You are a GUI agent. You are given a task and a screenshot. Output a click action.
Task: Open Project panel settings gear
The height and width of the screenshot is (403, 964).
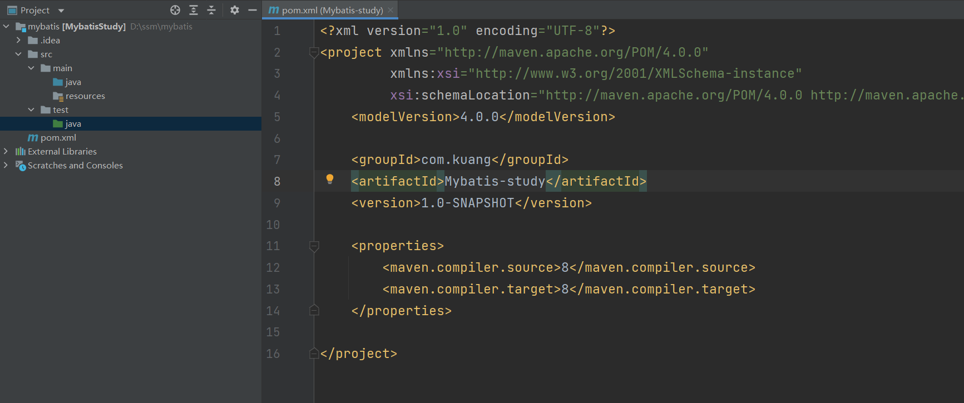tap(235, 10)
